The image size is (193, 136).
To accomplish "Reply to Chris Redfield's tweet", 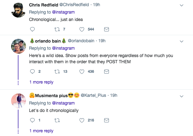I will 32,29.
